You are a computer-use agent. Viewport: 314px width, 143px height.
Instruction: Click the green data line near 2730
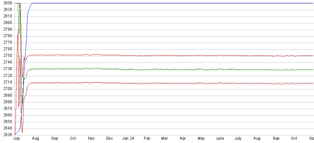click(x=165, y=70)
